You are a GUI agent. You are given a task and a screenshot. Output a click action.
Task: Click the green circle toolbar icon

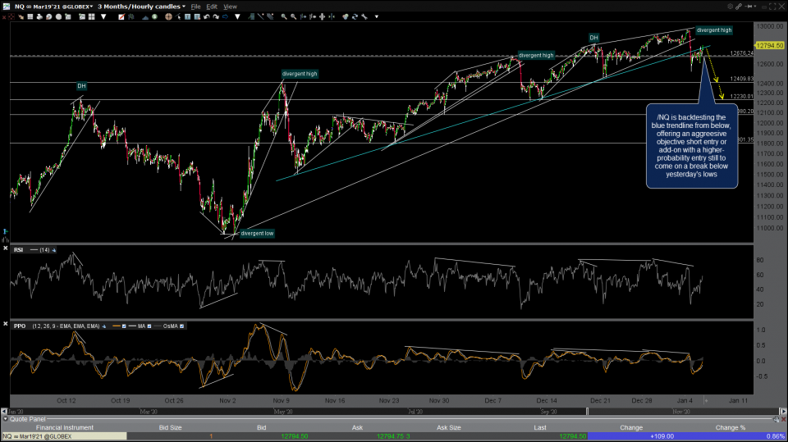pos(154,16)
